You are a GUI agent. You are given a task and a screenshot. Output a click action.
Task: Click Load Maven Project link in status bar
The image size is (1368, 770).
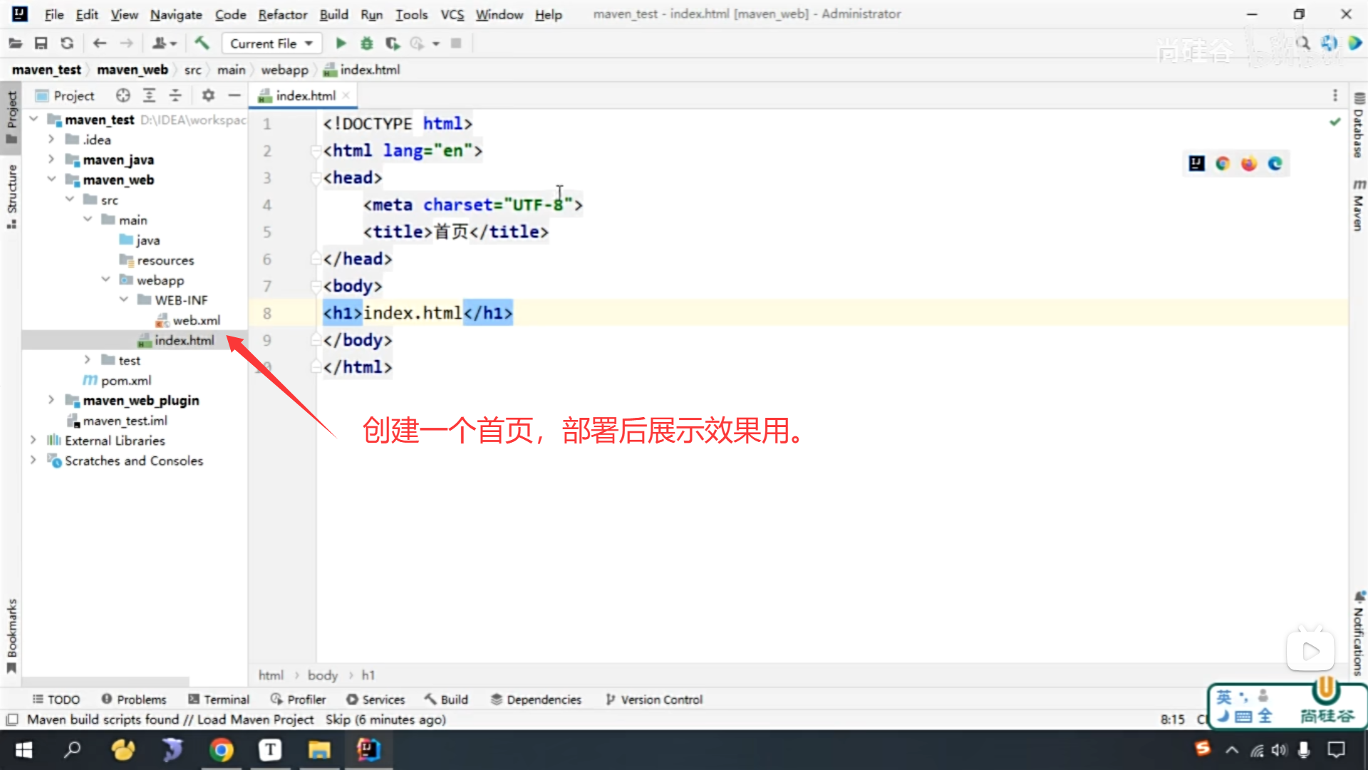coord(255,719)
